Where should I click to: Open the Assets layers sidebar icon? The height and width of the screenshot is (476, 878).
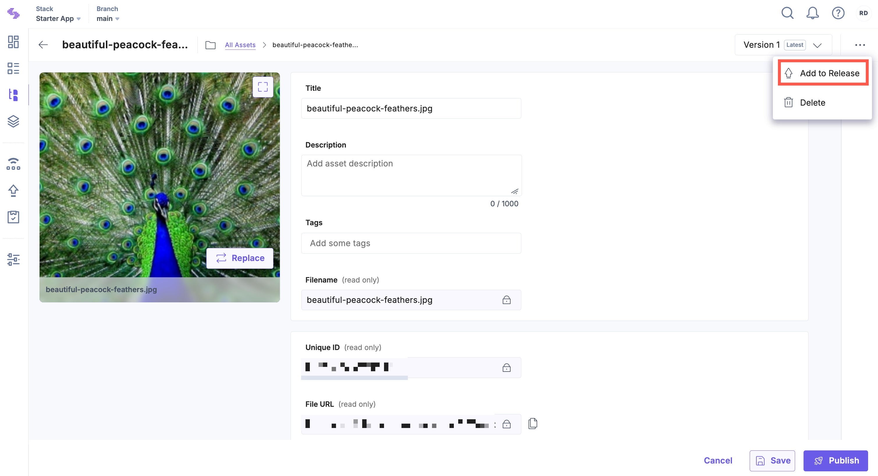point(13,121)
